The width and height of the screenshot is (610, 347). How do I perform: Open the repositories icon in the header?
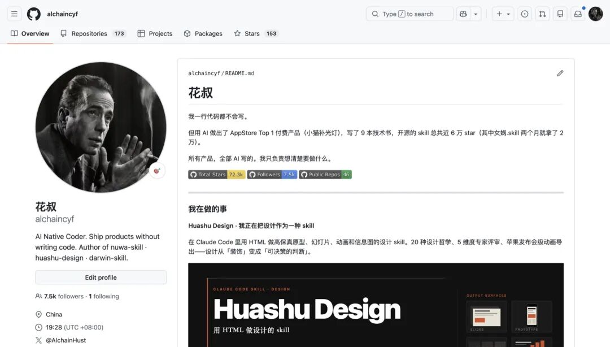point(560,14)
